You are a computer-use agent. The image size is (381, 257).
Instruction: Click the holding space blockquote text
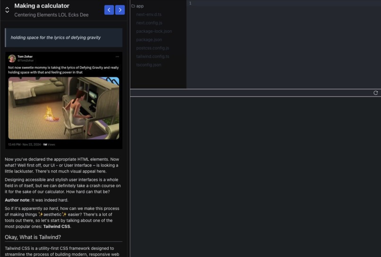click(56, 38)
